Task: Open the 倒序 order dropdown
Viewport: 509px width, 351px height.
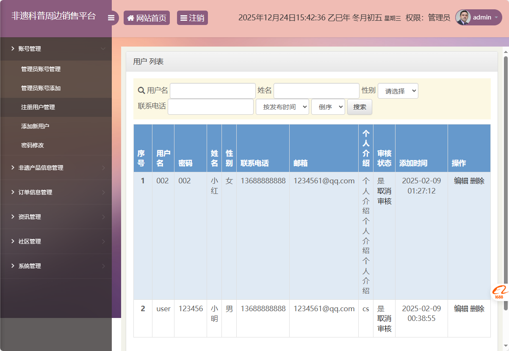Action: point(328,107)
